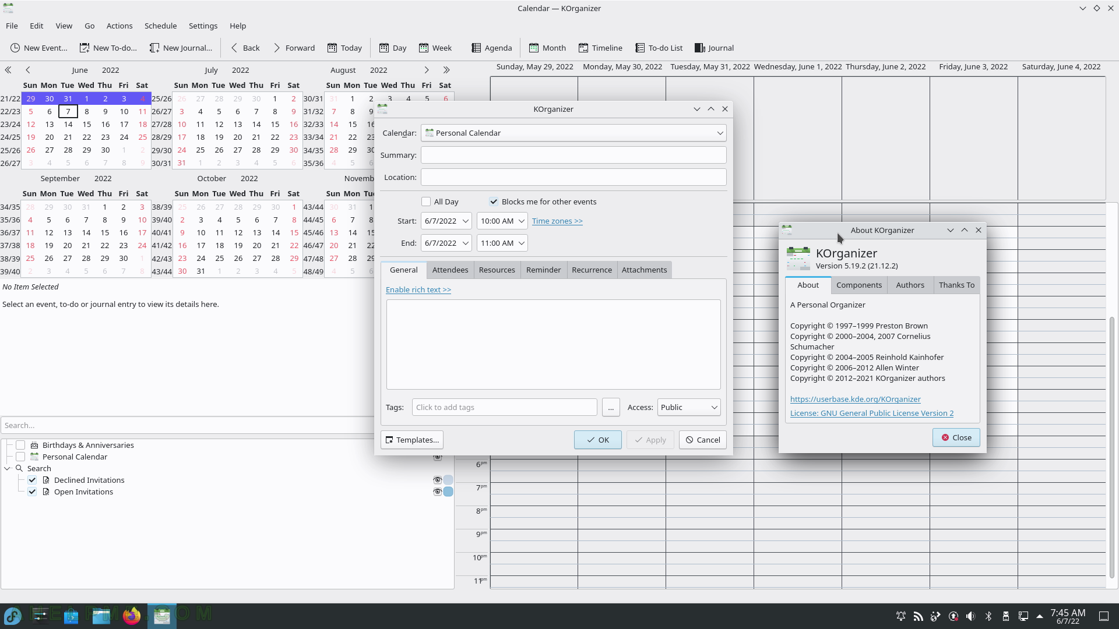The width and height of the screenshot is (1119, 629).
Task: Click Enable rich text link
Action: (418, 289)
